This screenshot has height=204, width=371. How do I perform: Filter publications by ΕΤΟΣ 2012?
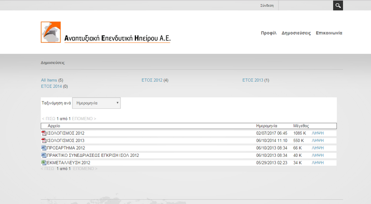[152, 80]
